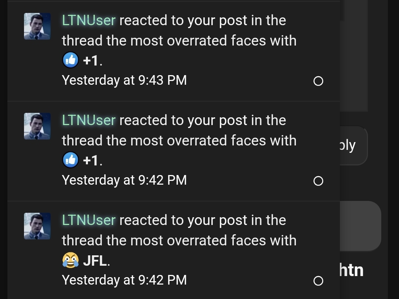Click the thumbs-up reaction icon in the second notification
Screen dimensions: 399x299
(71, 159)
